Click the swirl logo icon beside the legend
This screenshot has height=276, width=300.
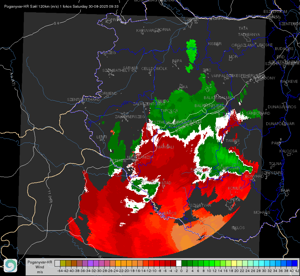click(10, 266)
